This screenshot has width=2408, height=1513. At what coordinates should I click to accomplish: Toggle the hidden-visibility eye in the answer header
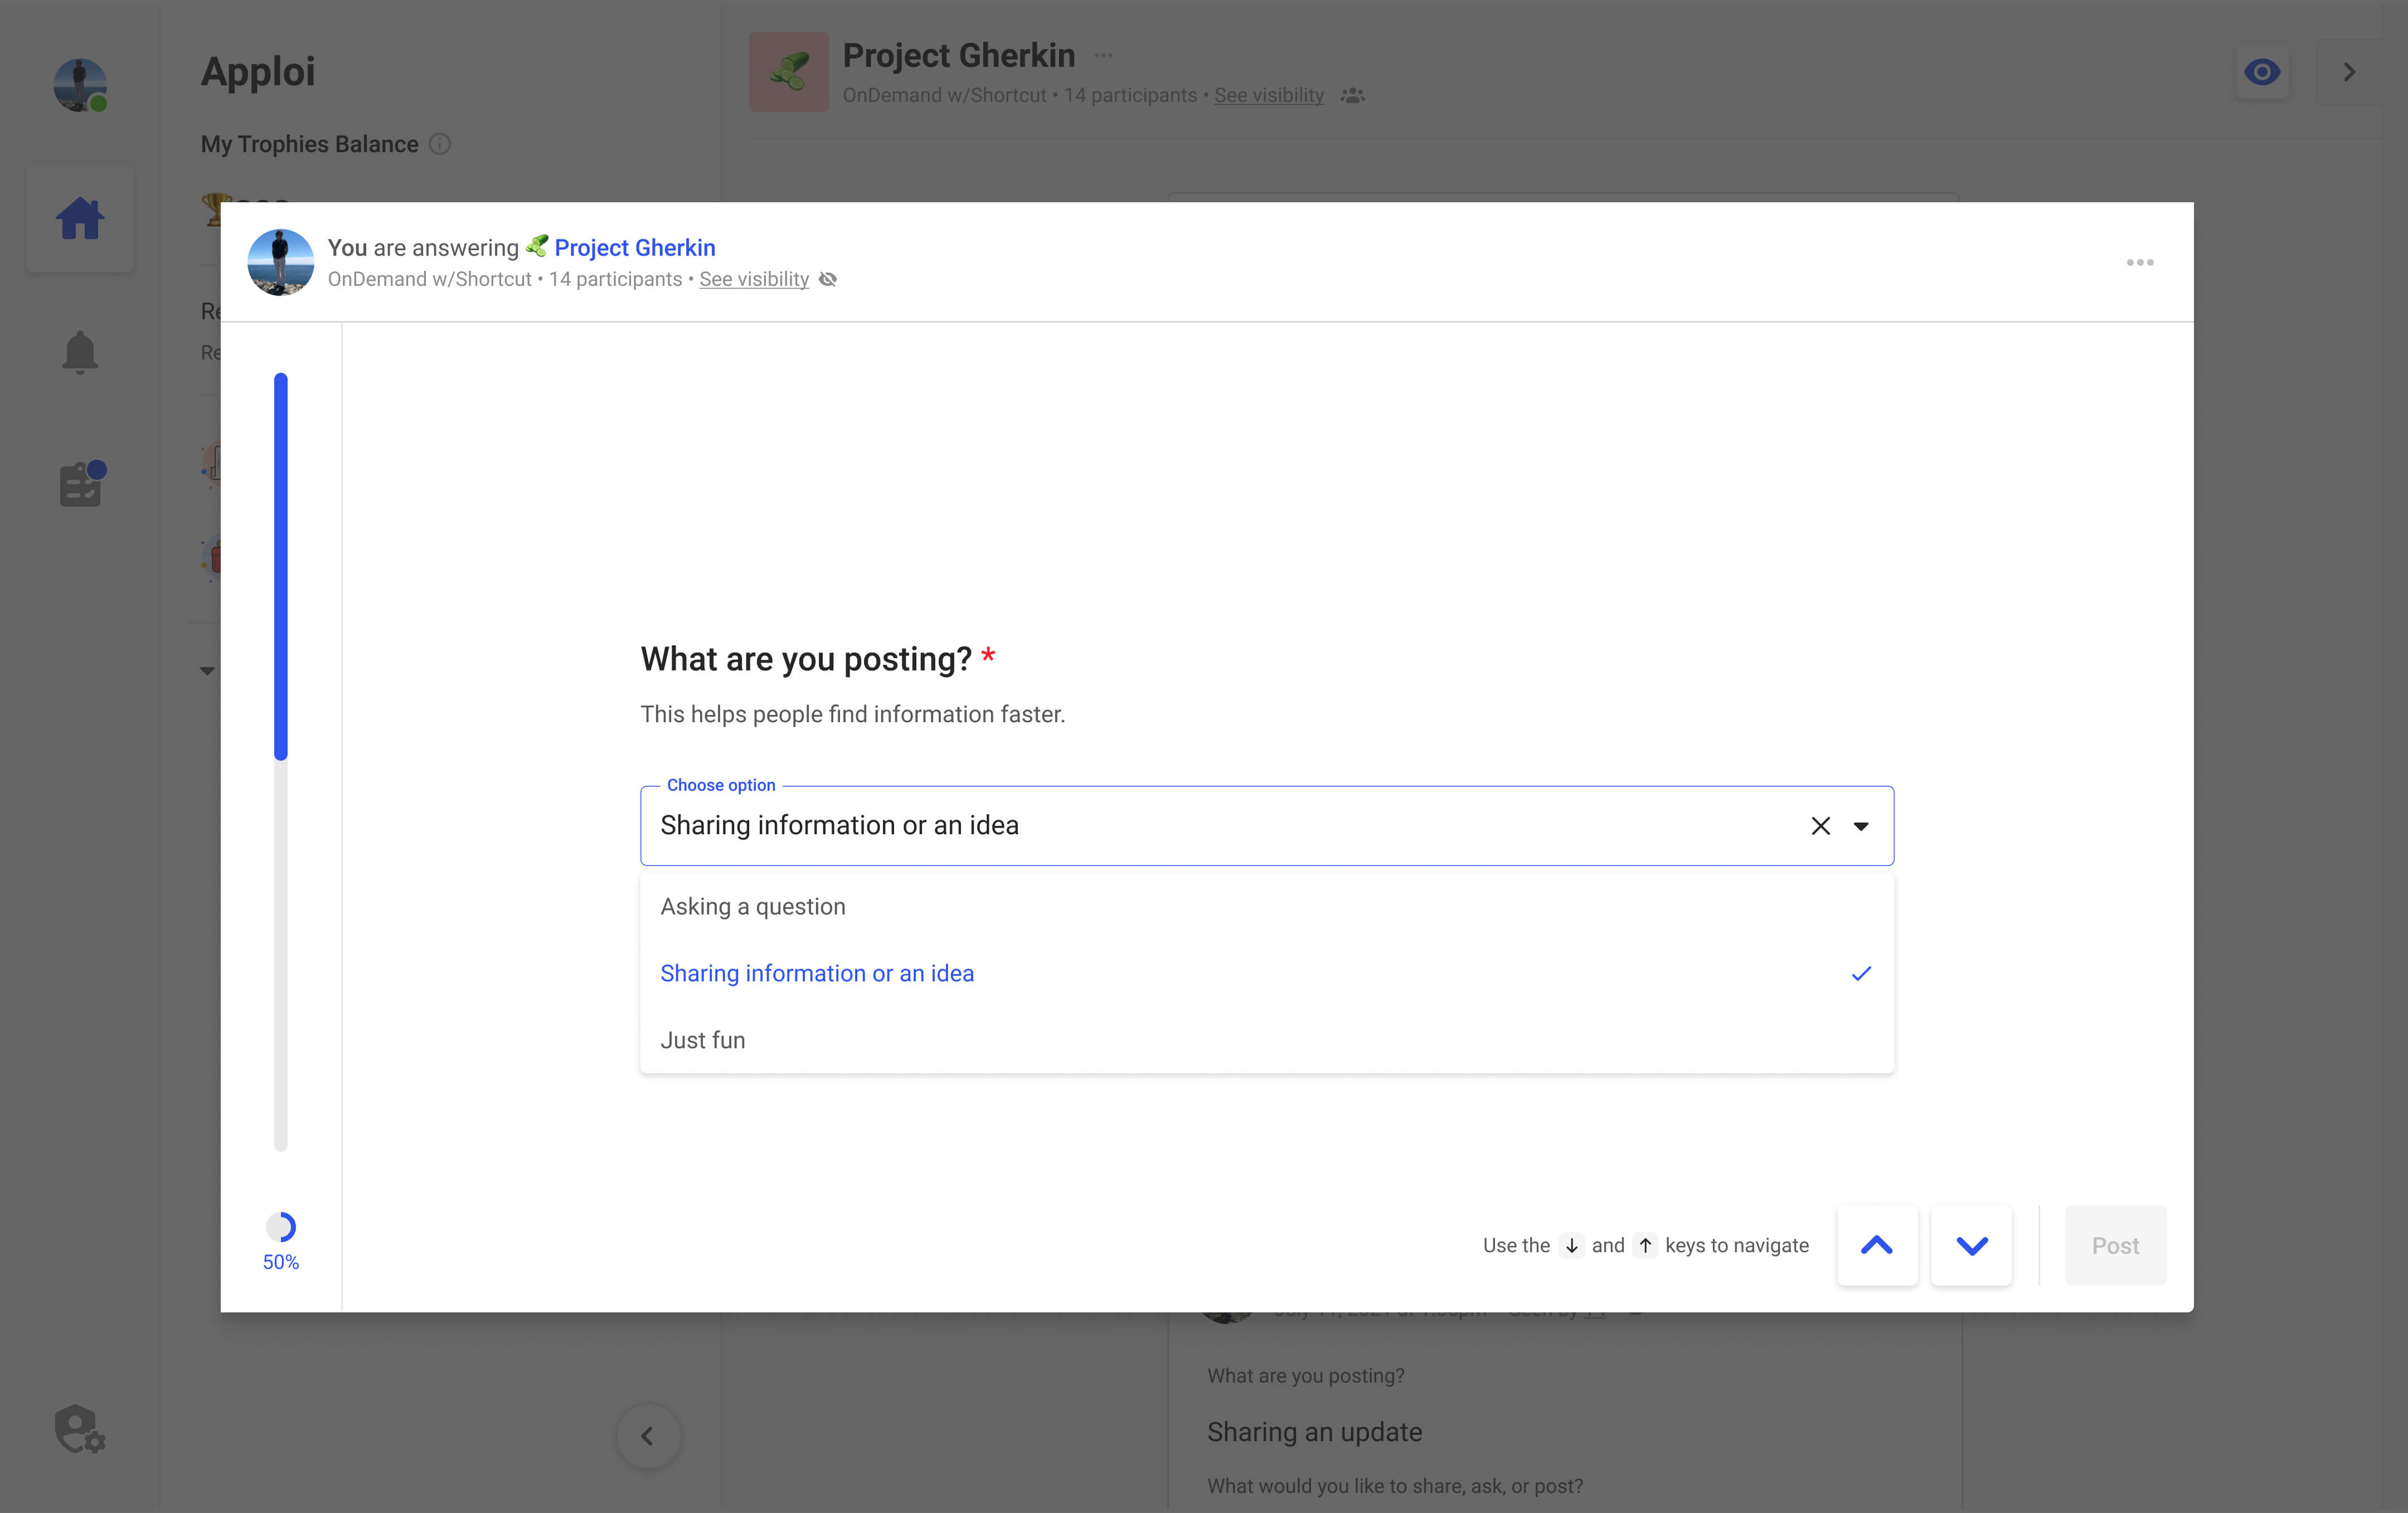pos(827,279)
